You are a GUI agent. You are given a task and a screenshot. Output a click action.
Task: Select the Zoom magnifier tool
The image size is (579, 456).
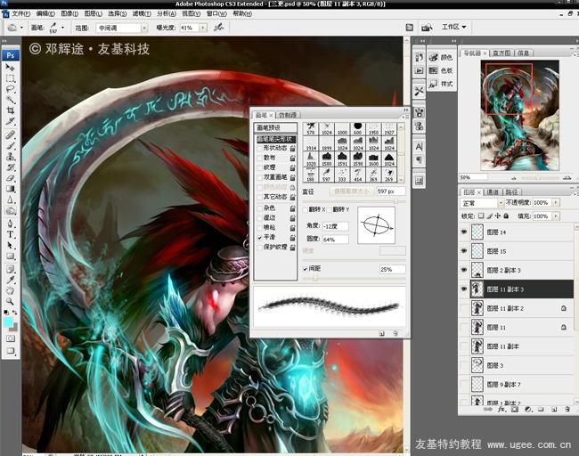10,301
